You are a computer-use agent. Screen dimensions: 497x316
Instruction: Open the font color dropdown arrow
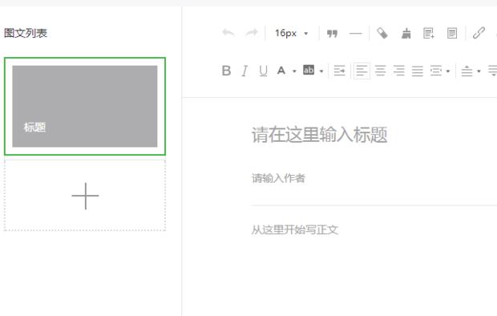(x=294, y=71)
